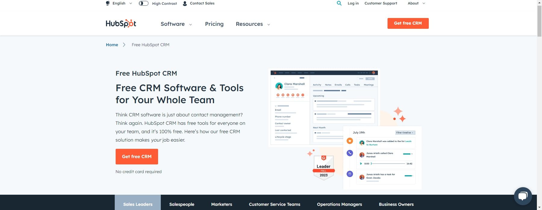
Task: Click the purple task icon in timeline
Action: [x=350, y=174]
